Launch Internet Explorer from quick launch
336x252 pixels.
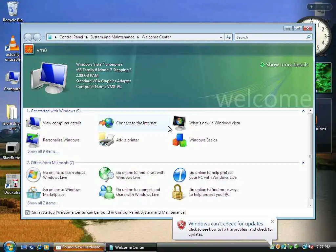click(39, 247)
